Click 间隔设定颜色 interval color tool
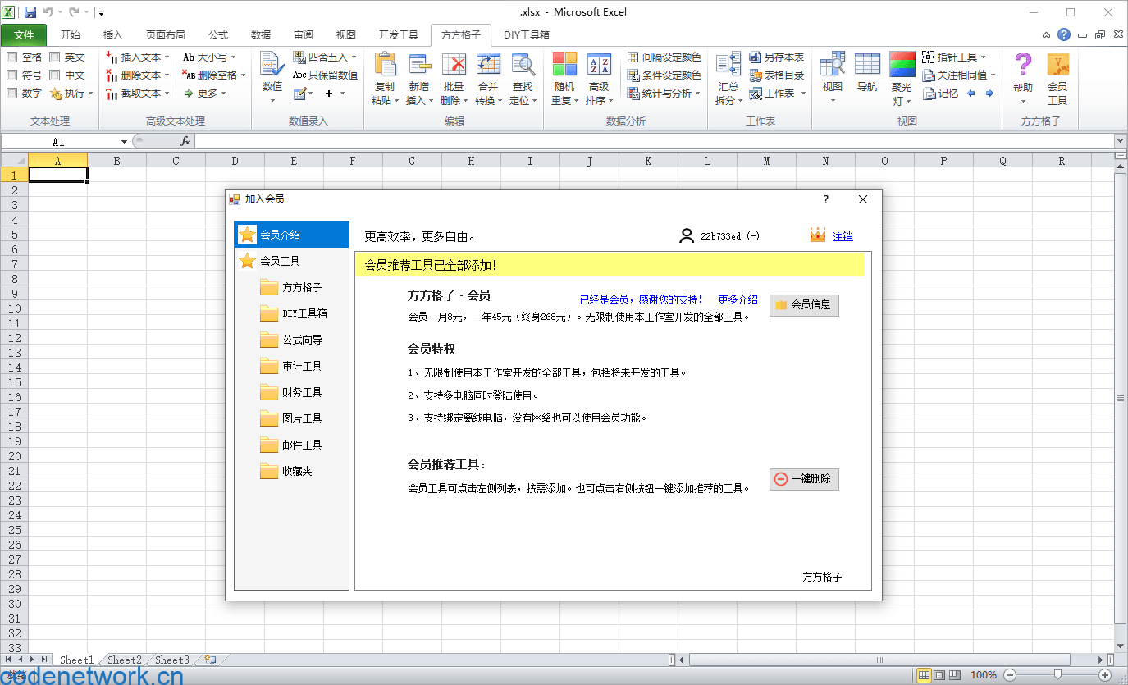Viewport: 1128px width, 685px height. point(664,57)
